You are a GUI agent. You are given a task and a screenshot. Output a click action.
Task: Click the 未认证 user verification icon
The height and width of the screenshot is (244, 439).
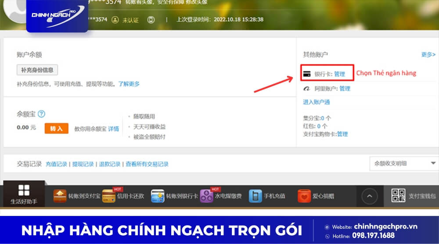tap(115, 20)
